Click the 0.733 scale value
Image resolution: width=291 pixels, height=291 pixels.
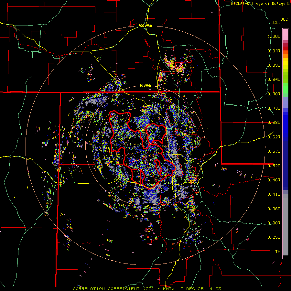click(274, 108)
